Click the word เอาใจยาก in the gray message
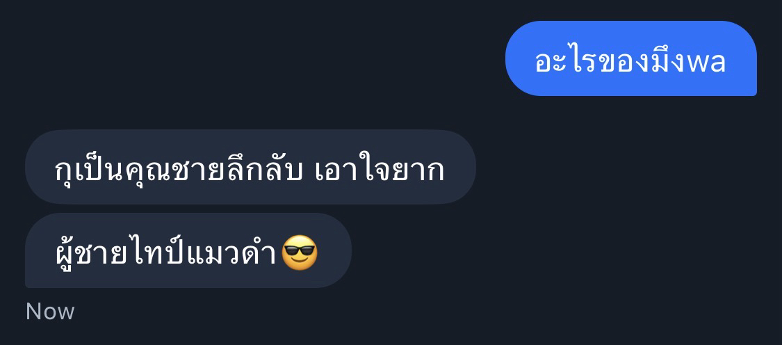Screen dimensions: 782x345 (x=380, y=170)
